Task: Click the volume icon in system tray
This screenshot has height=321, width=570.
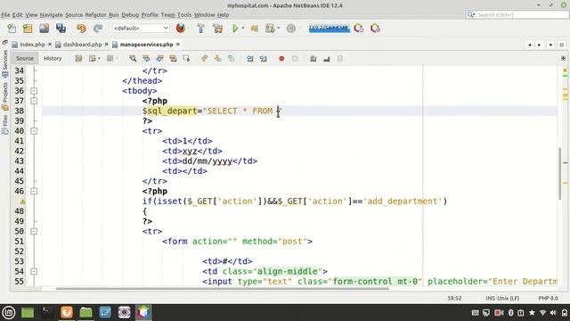Action: pos(553,313)
